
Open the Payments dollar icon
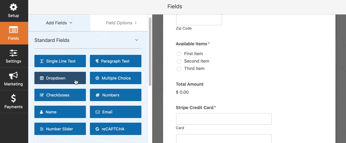[13, 99]
